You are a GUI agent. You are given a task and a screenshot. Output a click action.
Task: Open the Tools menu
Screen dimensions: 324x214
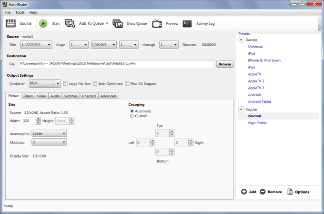(x=20, y=12)
